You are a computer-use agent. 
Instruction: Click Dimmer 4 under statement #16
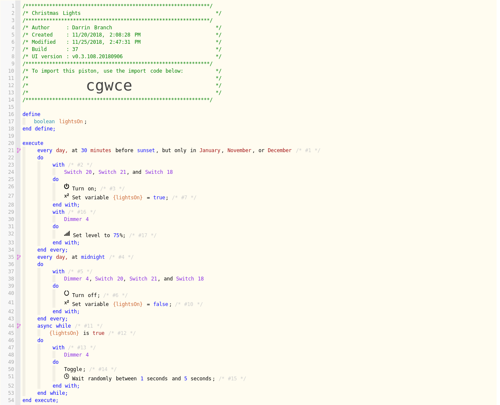[x=76, y=219]
